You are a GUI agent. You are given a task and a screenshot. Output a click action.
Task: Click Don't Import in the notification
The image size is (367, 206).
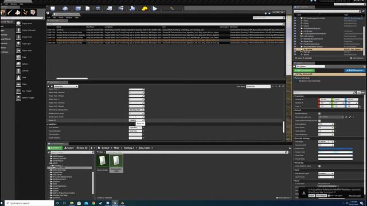(321, 196)
